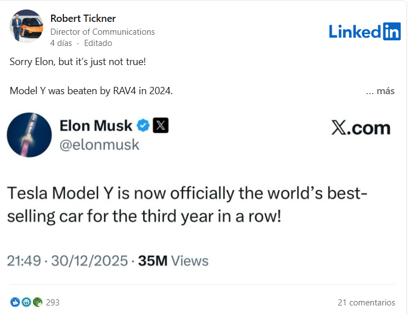Click the black X logo badge beside Elon Musk's name
This screenshot has width=408, height=315.
pyautogui.click(x=161, y=126)
